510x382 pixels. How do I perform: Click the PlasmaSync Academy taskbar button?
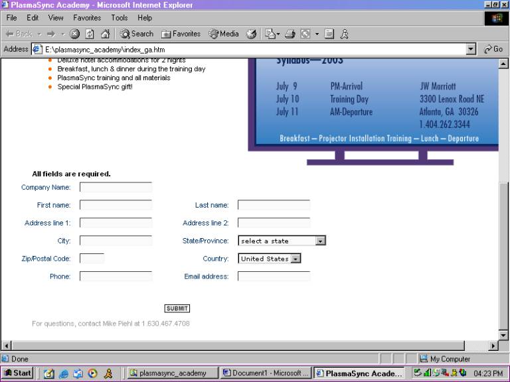point(359,373)
